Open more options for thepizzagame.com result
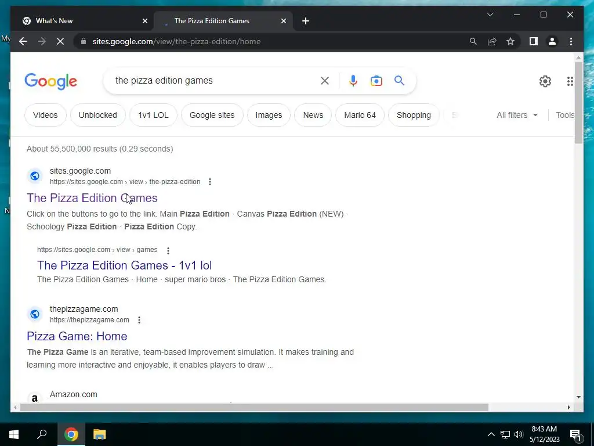Image resolution: width=594 pixels, height=446 pixels. coord(139,320)
